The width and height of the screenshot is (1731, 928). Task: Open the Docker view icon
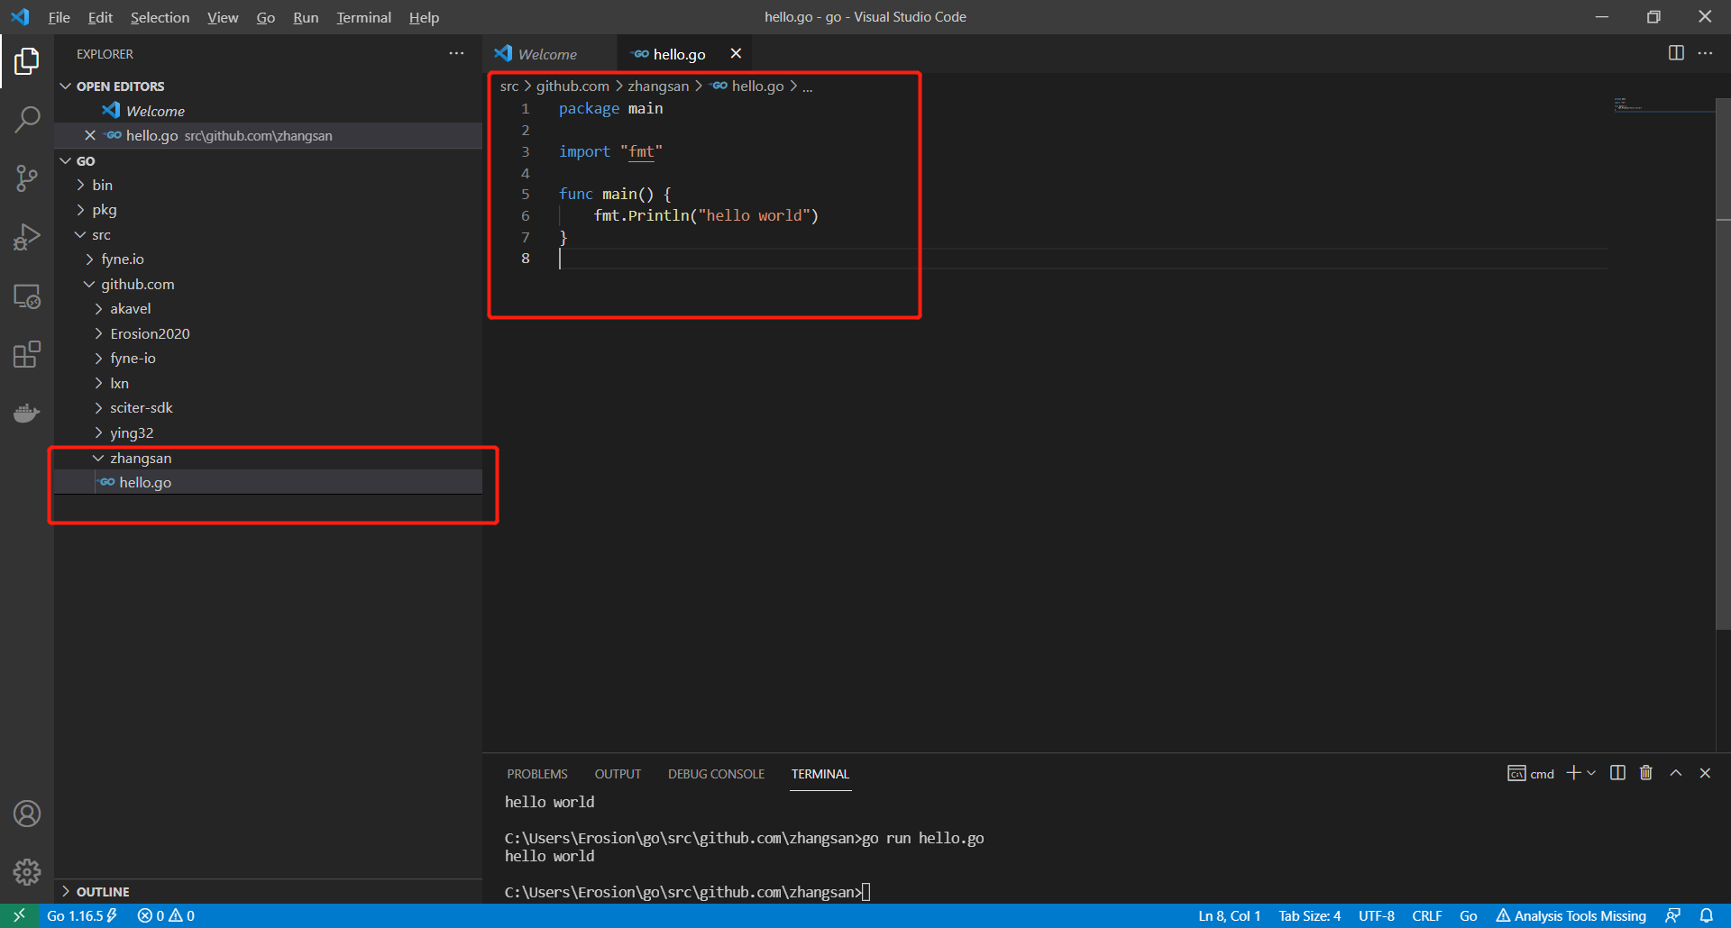coord(27,413)
